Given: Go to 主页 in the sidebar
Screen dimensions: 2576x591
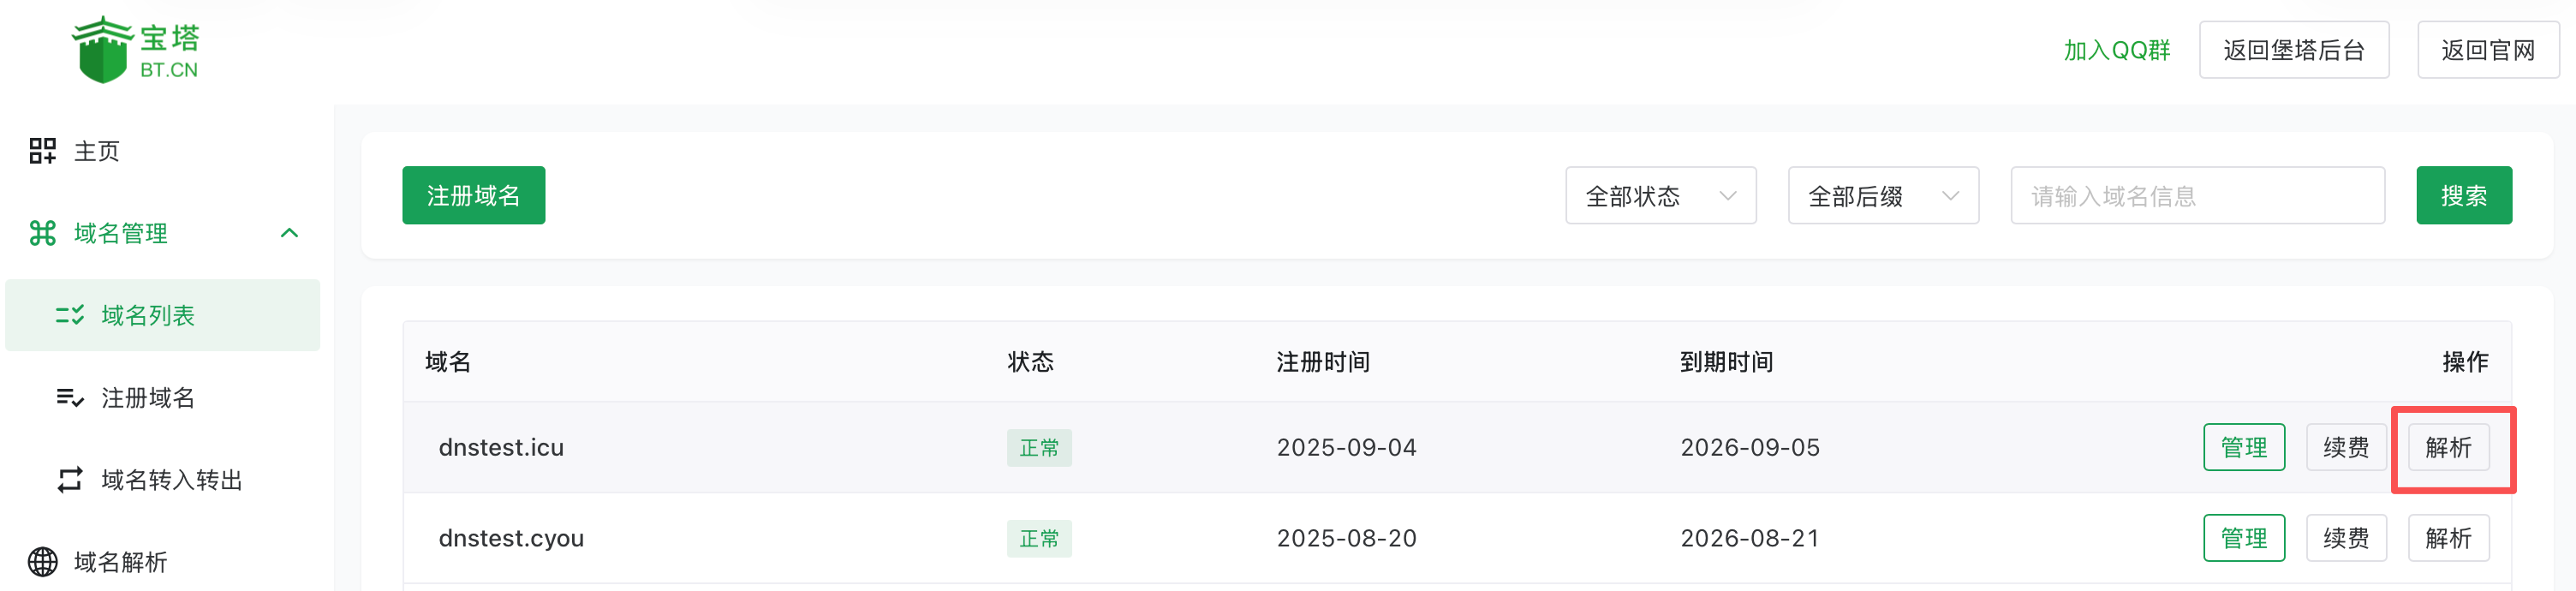Looking at the screenshot, I should click(97, 151).
